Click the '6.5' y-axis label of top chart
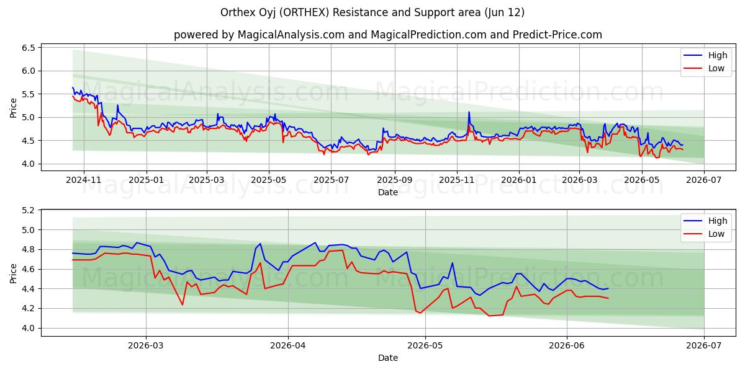Image resolution: width=745 pixels, height=372 pixels. [x=30, y=48]
